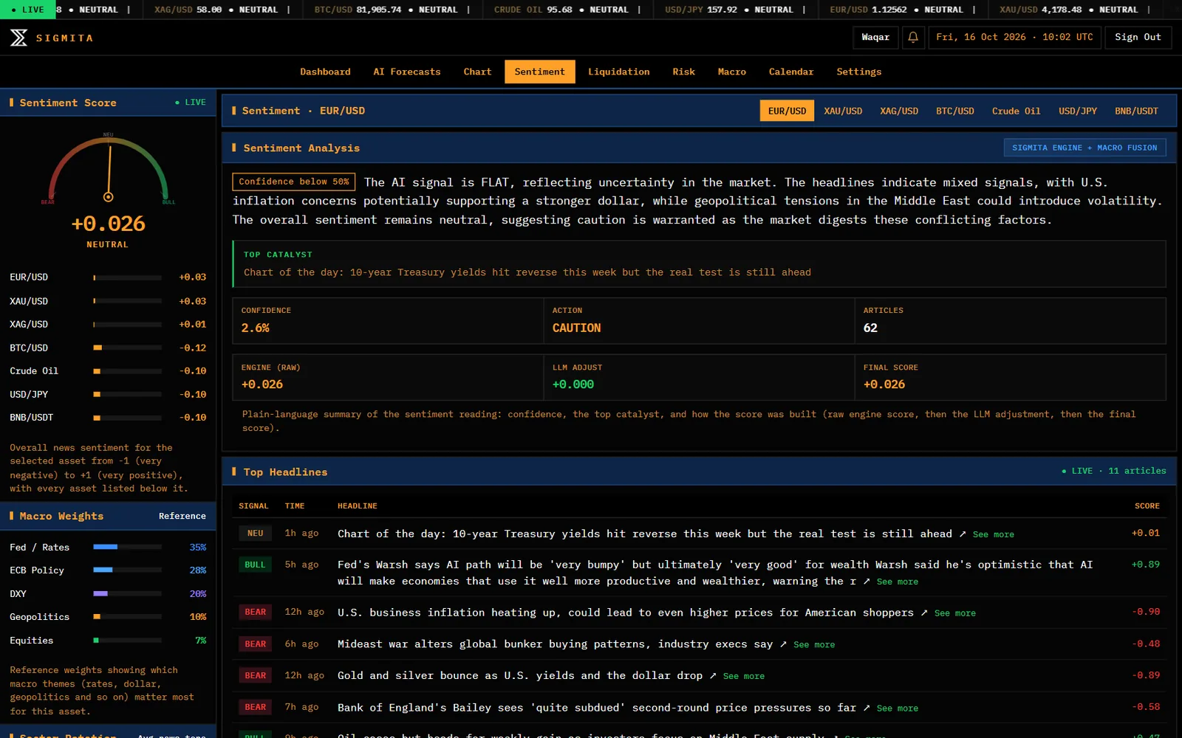The width and height of the screenshot is (1182, 738).
Task: Switch to the Dashboard tab
Action: click(x=325, y=72)
